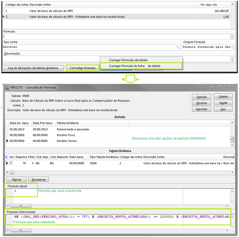
Task: Click the Tipo Linha field 'Editável'
Action: [x=89, y=47]
